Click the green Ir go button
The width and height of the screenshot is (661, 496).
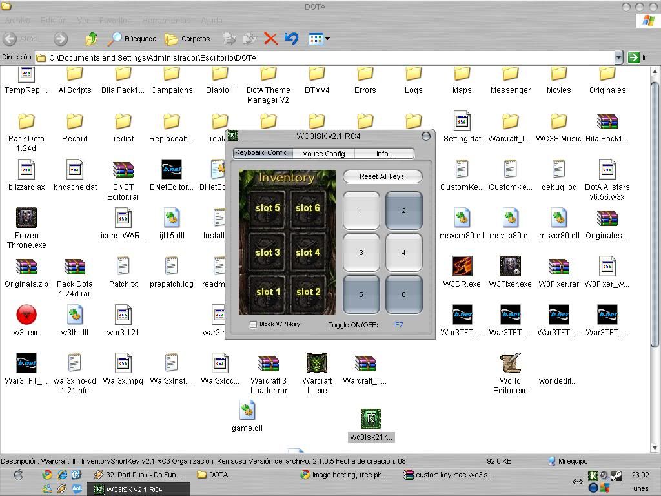(x=634, y=57)
